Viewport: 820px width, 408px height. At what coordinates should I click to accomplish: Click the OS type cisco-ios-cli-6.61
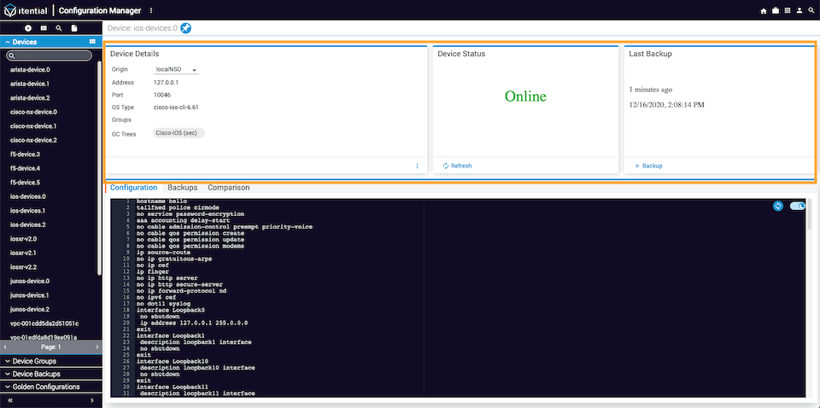176,107
